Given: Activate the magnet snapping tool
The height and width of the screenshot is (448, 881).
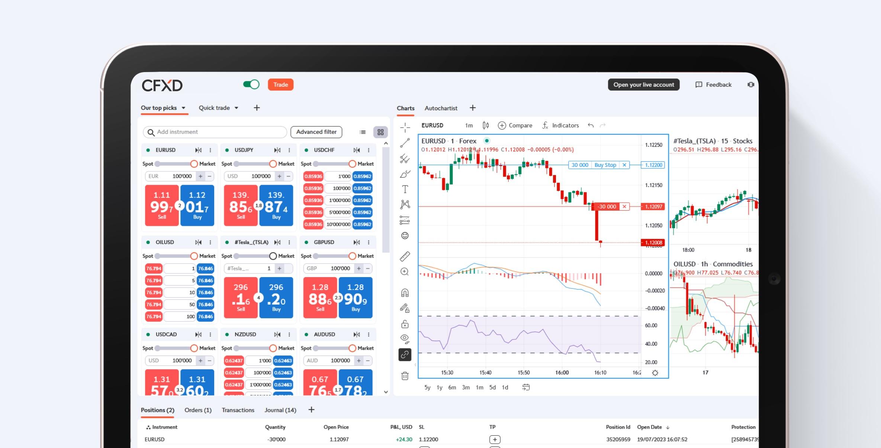Looking at the screenshot, I should [x=405, y=293].
